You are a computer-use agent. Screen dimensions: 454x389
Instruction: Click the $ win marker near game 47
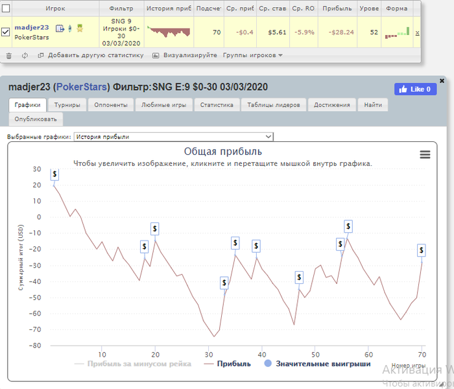click(x=299, y=277)
